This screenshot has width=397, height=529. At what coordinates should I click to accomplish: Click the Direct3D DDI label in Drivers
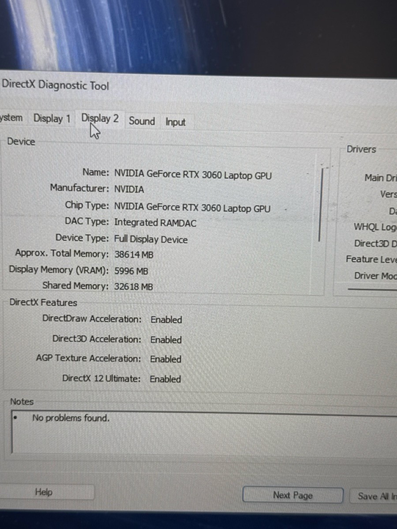[375, 243]
